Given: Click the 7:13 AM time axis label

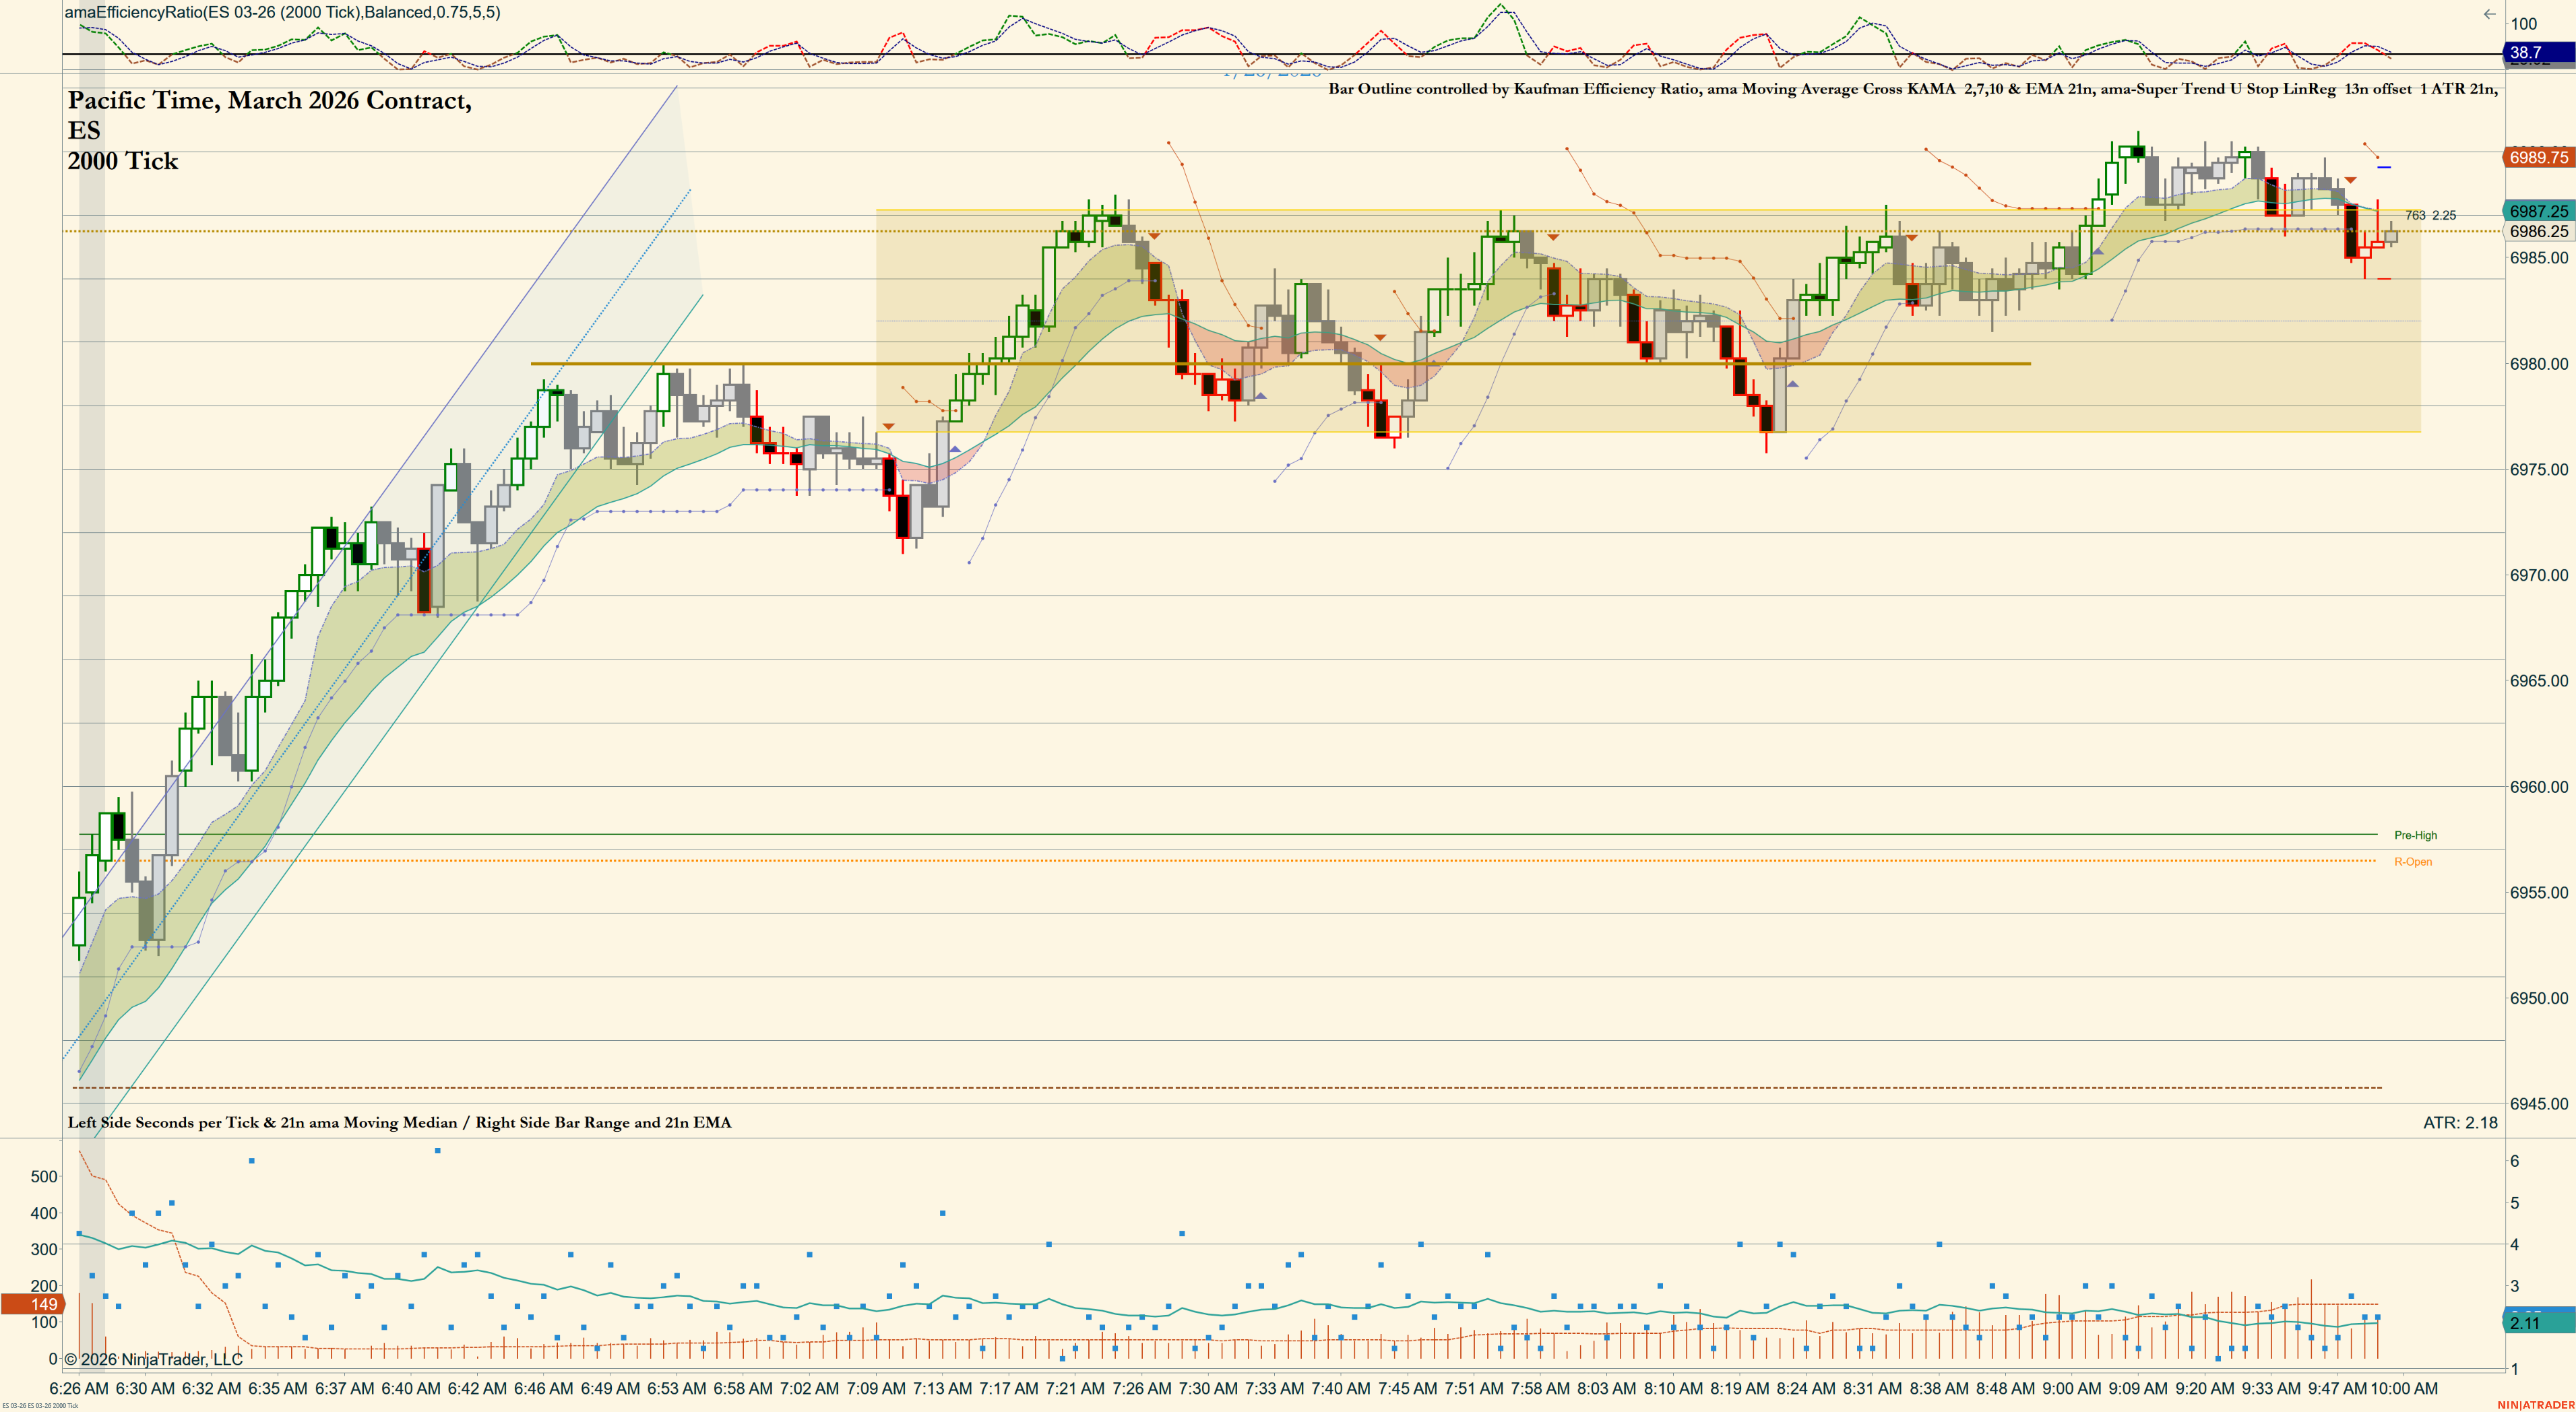Looking at the screenshot, I should pyautogui.click(x=942, y=1389).
